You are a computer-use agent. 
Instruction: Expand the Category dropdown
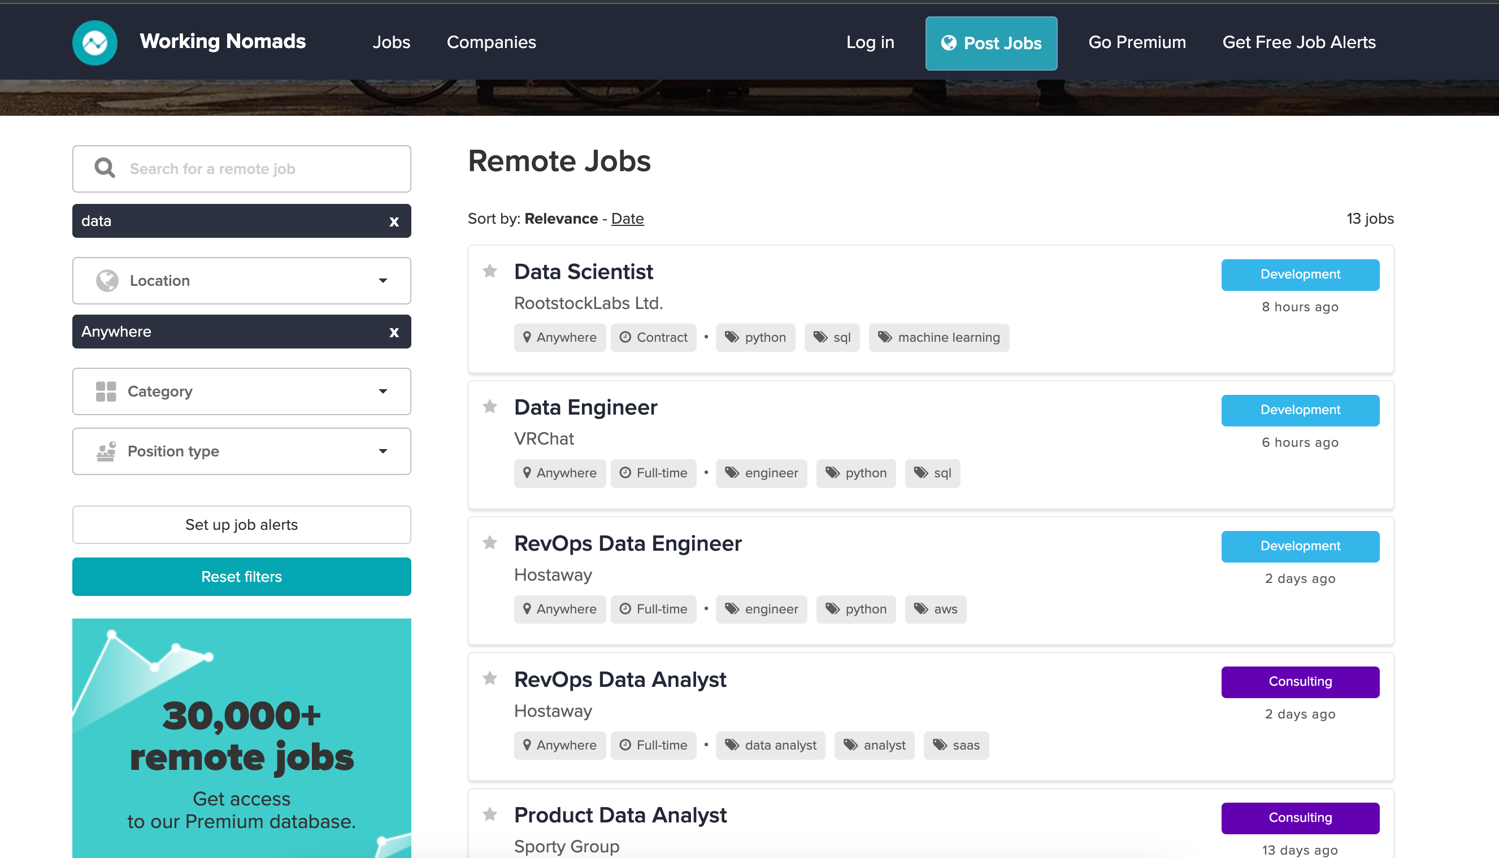[x=242, y=391]
